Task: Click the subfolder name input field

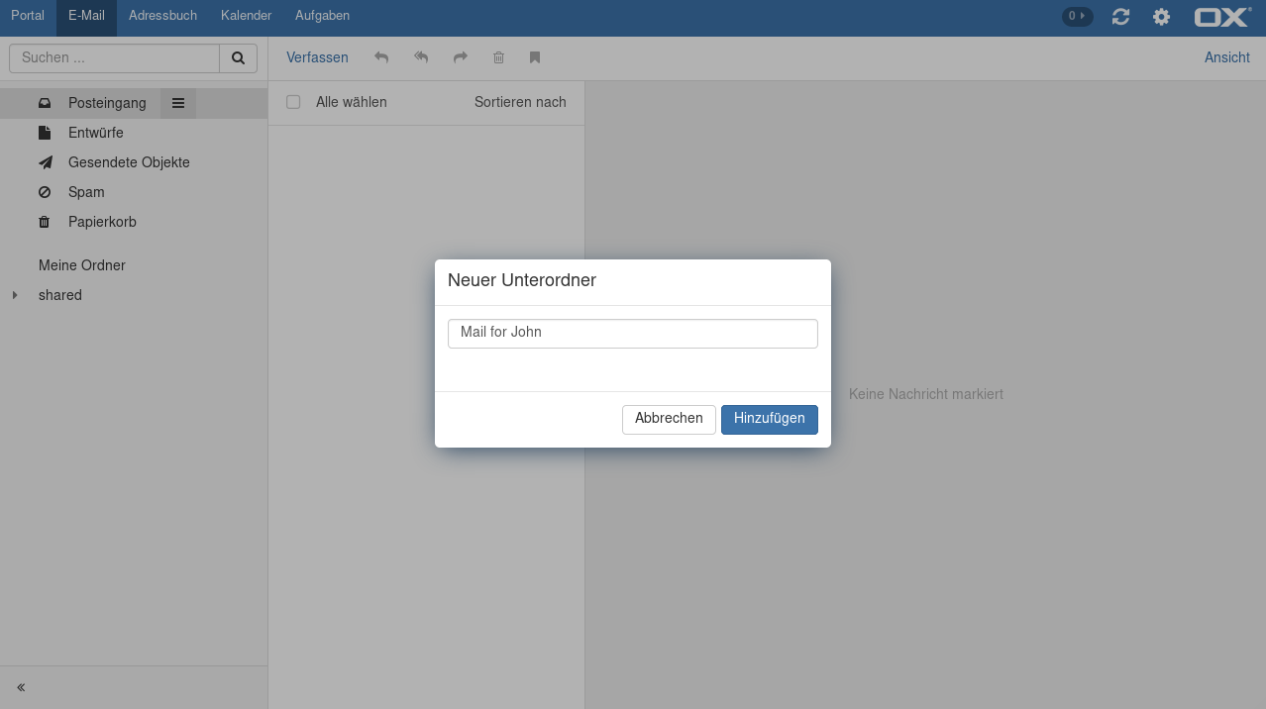Action: [632, 333]
